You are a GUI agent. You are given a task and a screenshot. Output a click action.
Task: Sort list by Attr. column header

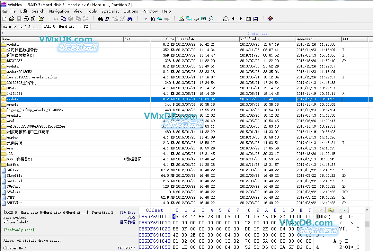[x=355, y=39]
